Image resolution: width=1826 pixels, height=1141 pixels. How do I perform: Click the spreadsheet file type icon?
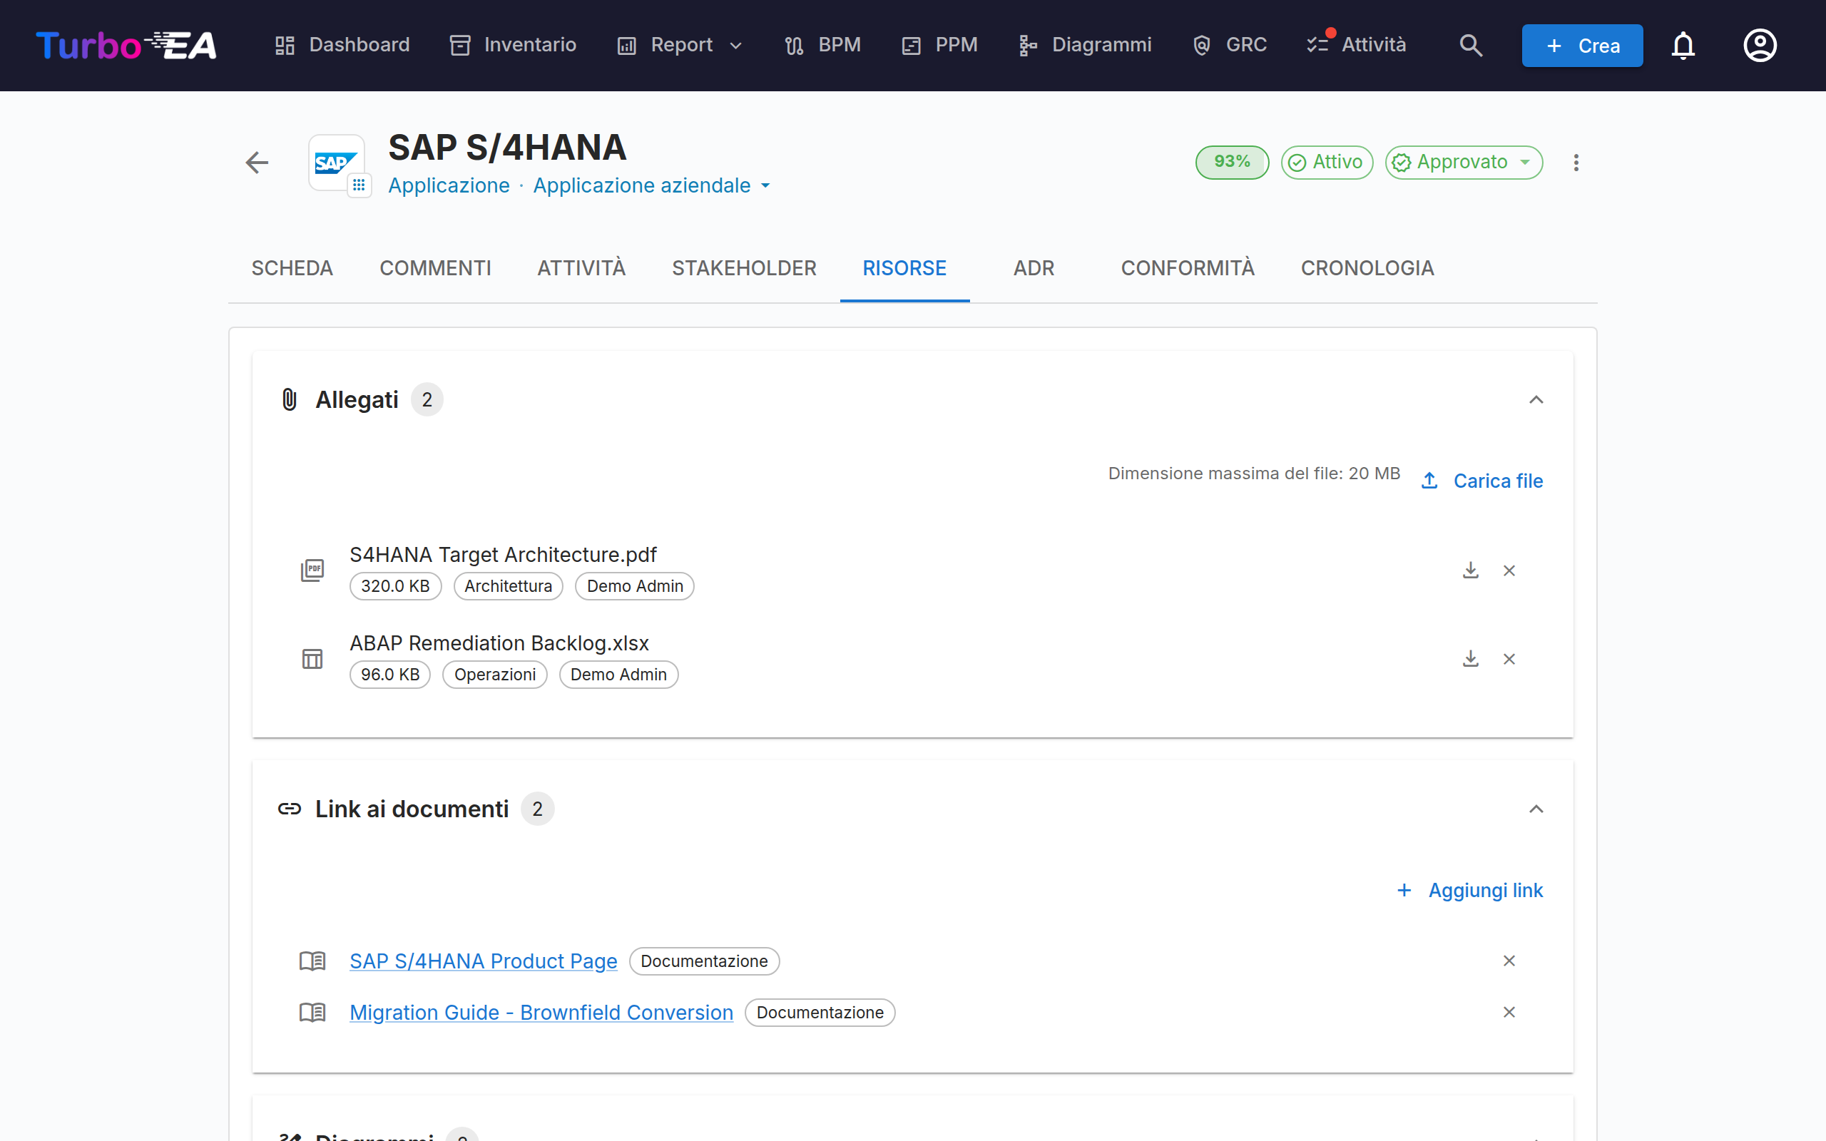(312, 659)
